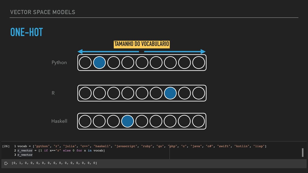
Task: Click the left-pointing blue arrow head
Action: 80,52
